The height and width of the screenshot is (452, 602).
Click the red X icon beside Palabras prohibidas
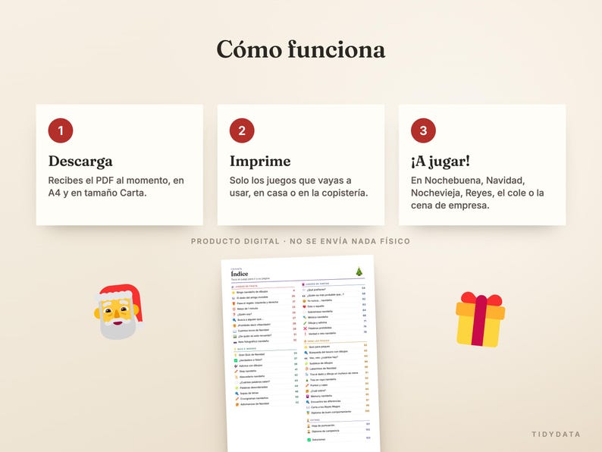305,328
